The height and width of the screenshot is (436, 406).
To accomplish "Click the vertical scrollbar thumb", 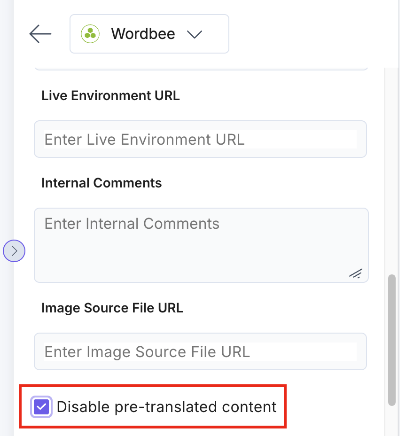I will click(x=392, y=340).
